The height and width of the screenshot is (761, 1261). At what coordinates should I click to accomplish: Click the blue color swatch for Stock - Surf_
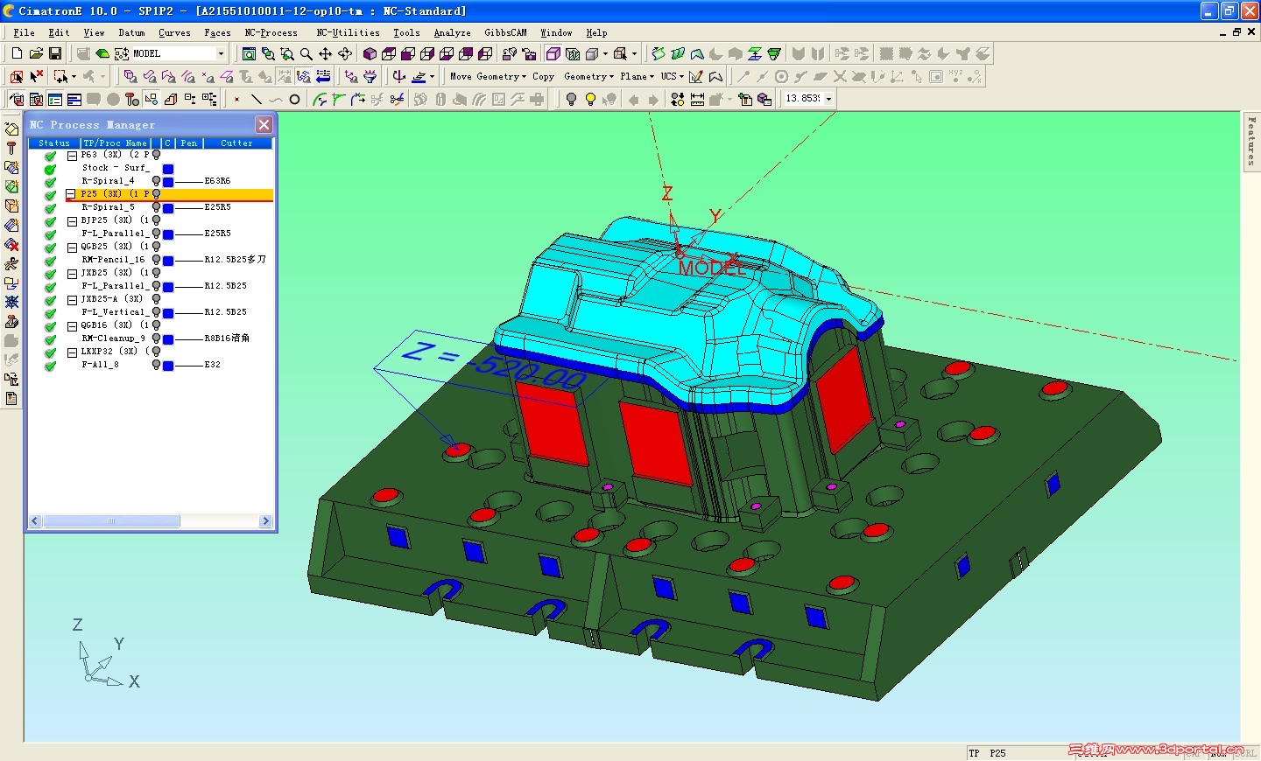coord(168,169)
